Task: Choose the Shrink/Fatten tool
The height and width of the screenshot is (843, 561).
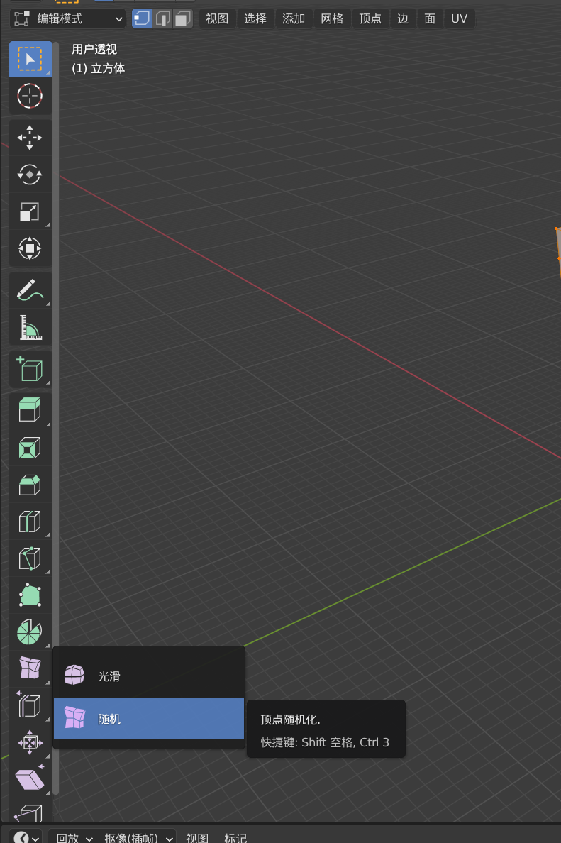Action: (x=30, y=742)
